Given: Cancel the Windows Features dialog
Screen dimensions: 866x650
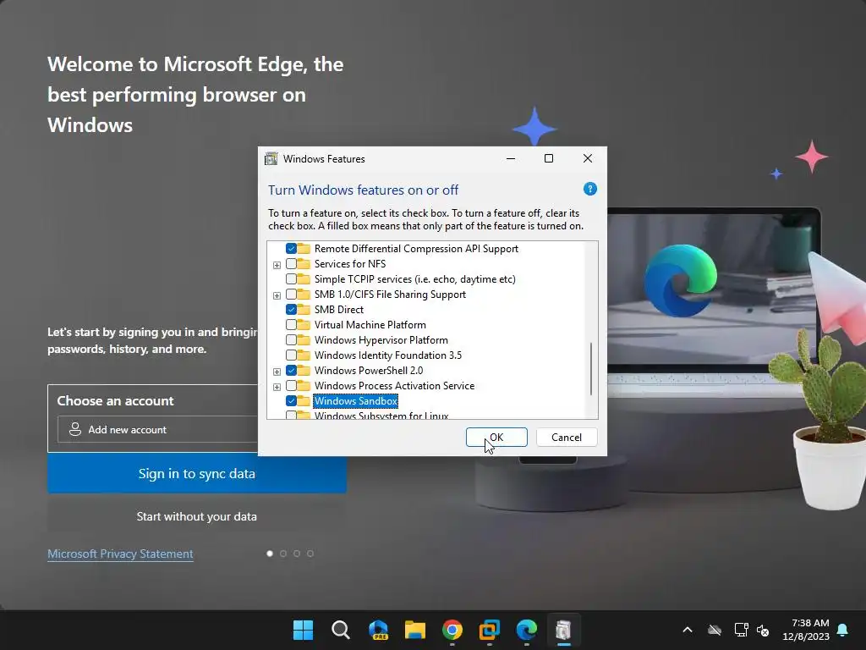Looking at the screenshot, I should point(567,438).
